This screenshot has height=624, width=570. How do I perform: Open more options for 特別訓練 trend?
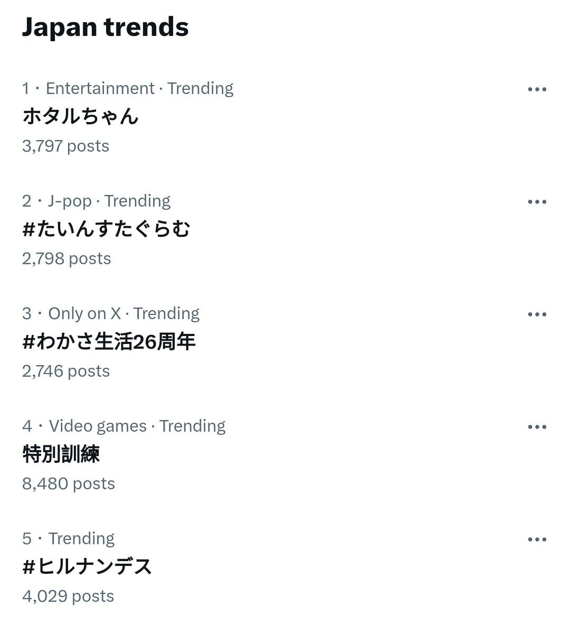point(537,427)
